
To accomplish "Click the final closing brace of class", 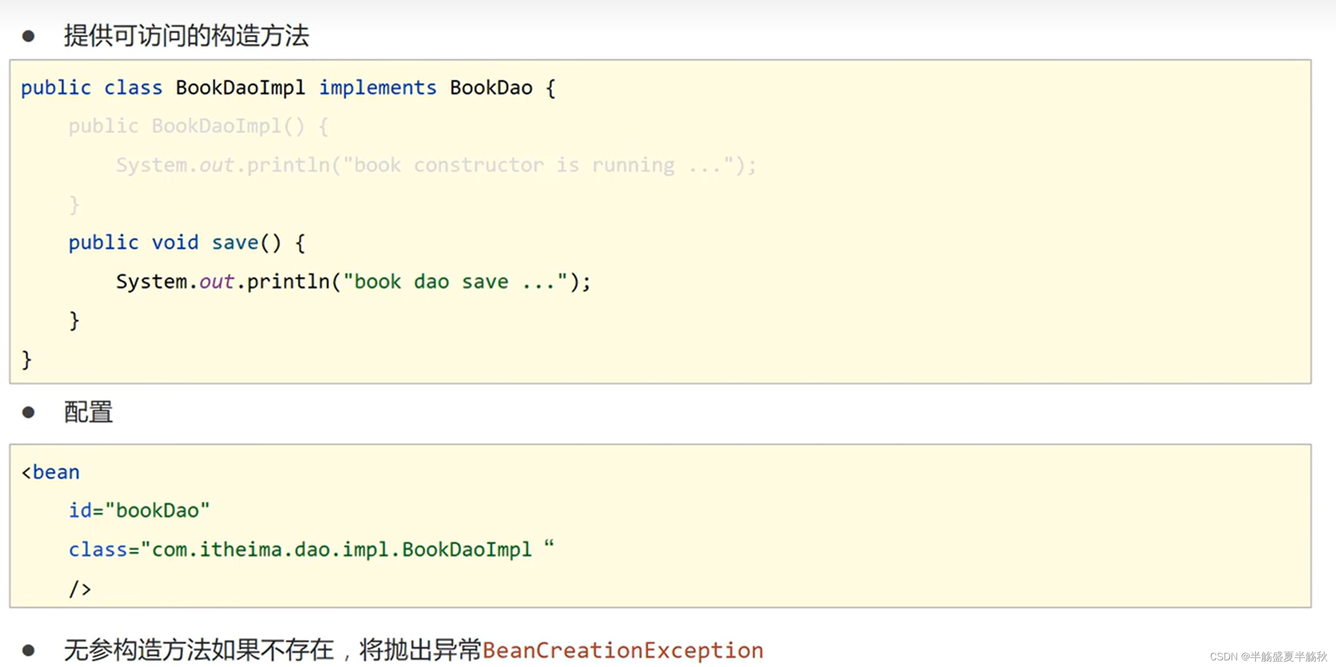I will pos(27,360).
